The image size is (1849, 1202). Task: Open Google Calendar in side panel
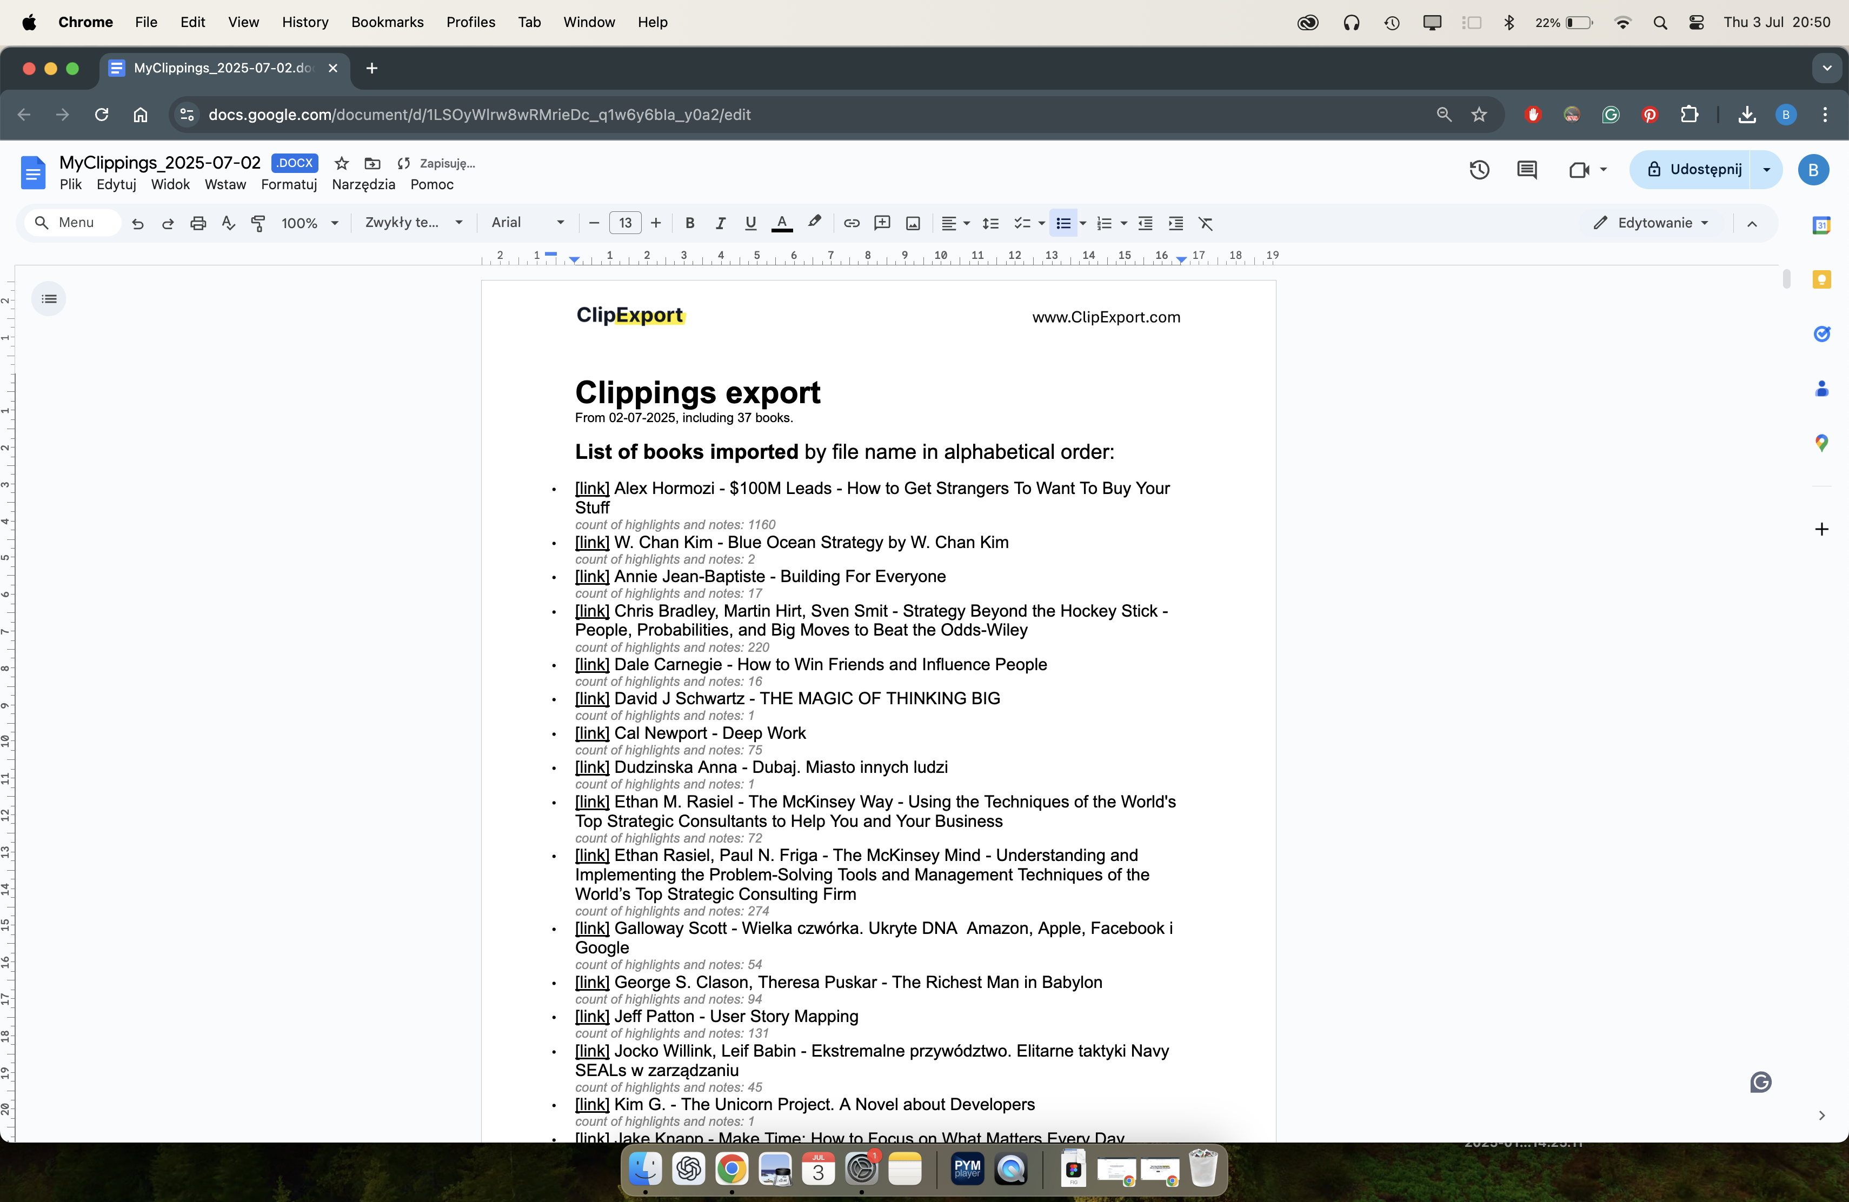pos(1822,225)
